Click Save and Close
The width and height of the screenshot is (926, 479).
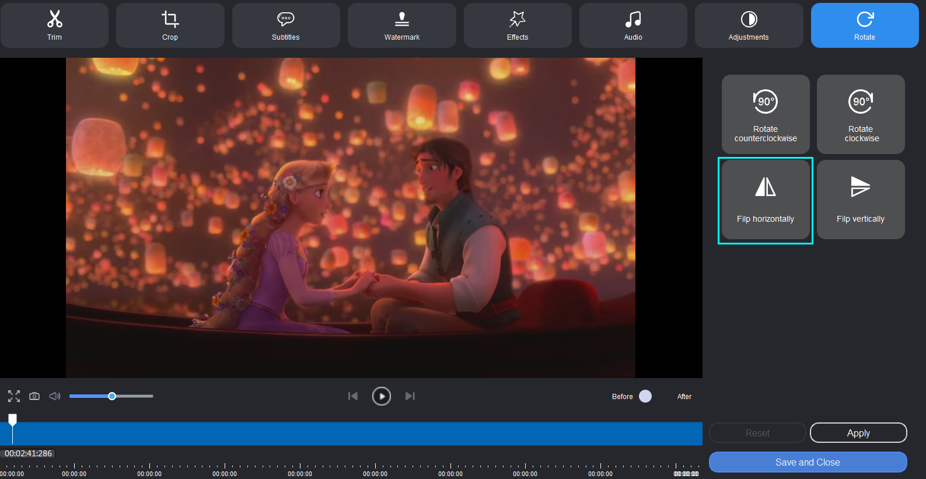[x=808, y=462]
